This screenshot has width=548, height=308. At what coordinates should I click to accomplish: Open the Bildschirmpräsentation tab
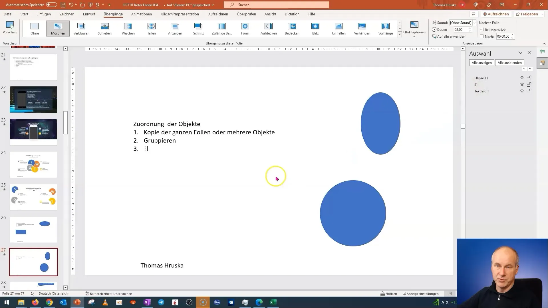(180, 14)
